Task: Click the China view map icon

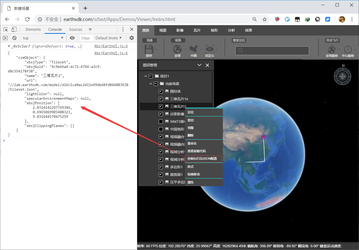Action: pos(193,49)
